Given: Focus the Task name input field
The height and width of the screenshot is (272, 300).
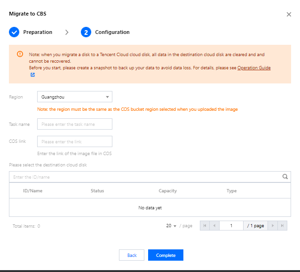Looking at the screenshot, I should coord(75,124).
